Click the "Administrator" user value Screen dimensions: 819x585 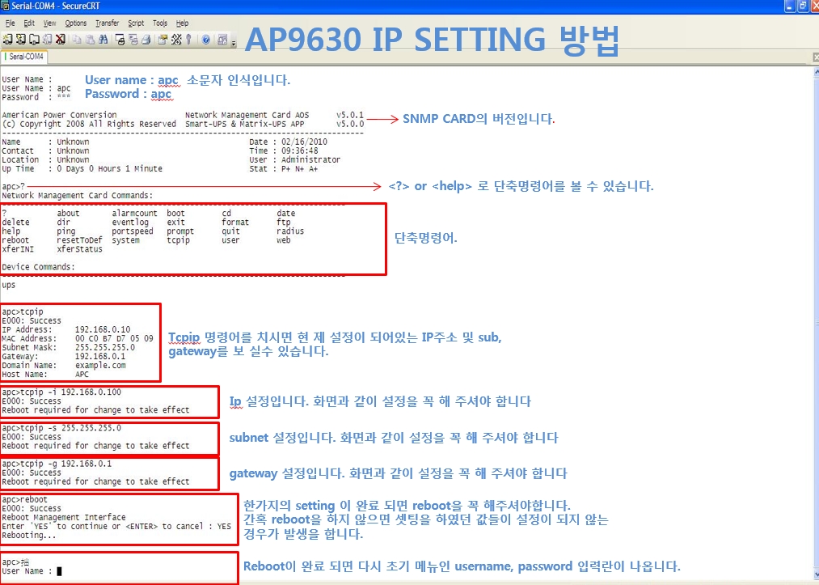pos(310,159)
